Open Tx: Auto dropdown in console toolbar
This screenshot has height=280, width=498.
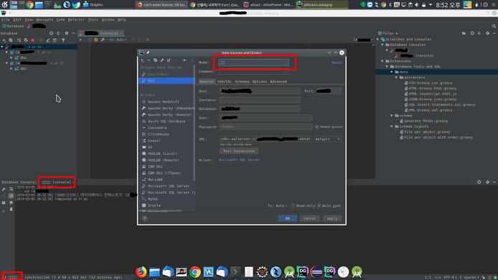(118, 39)
